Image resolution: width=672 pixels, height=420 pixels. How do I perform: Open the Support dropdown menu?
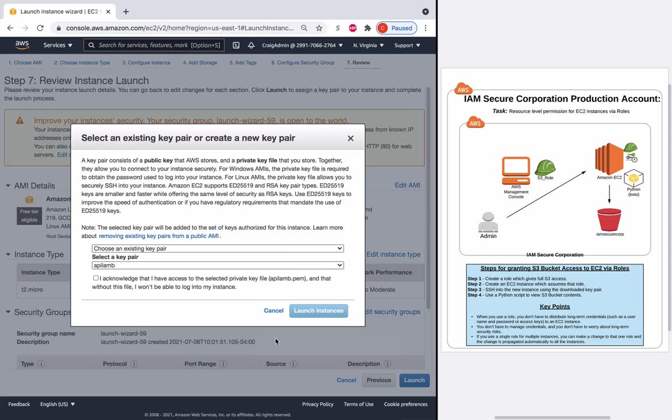point(407,45)
